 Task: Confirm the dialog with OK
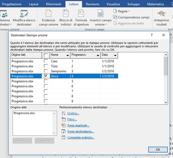tap(158, 150)
